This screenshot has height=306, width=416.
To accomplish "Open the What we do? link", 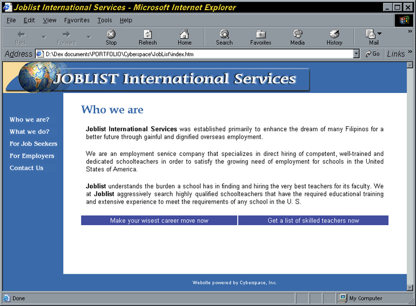I will coord(30,132).
